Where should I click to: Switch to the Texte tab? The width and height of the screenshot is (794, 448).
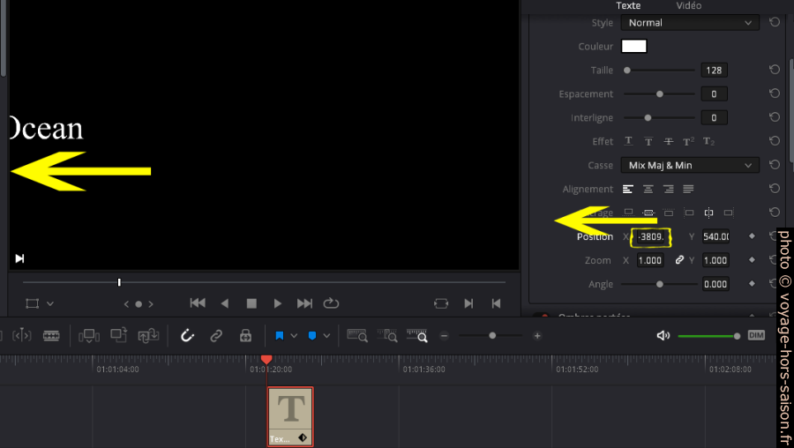(x=628, y=5)
